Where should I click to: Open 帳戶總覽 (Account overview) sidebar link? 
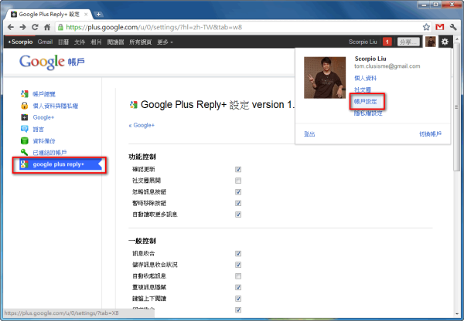(44, 94)
